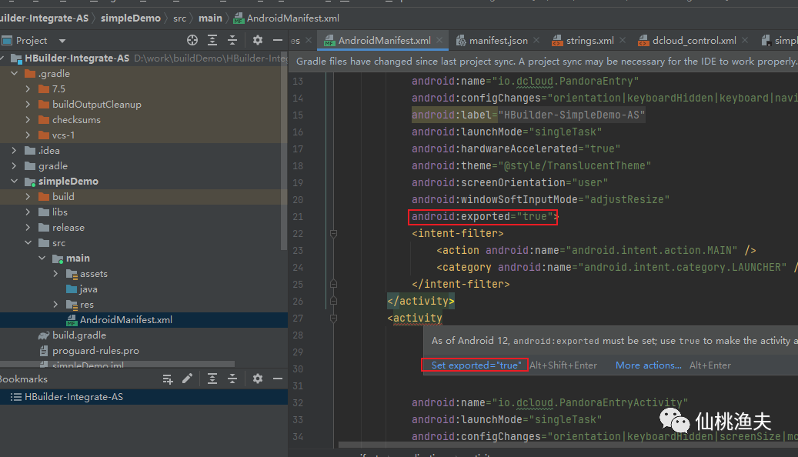Viewport: 798px width, 457px height.
Task: Expand the vcs-1 folder
Action: [x=28, y=135]
